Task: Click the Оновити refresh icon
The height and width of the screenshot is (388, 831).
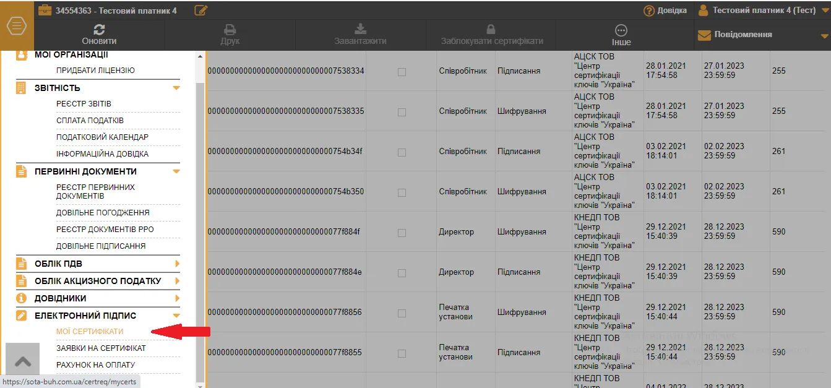Action: tap(99, 29)
